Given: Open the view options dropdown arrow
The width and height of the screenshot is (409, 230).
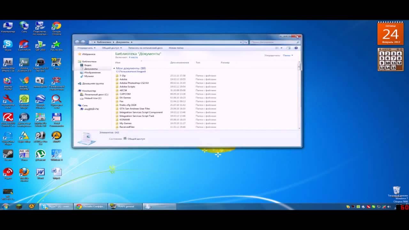Looking at the screenshot, I should 281,48.
